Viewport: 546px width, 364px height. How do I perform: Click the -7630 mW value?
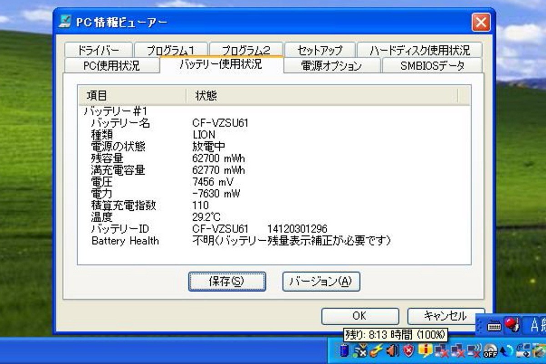(x=216, y=194)
